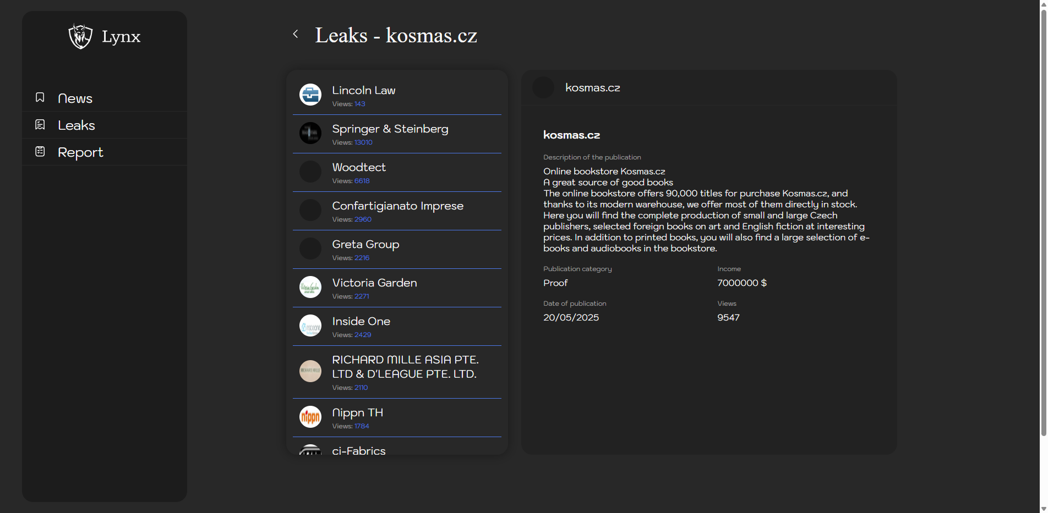Image resolution: width=1048 pixels, height=513 pixels.
Task: Select the Leaks section label
Action: point(77,125)
